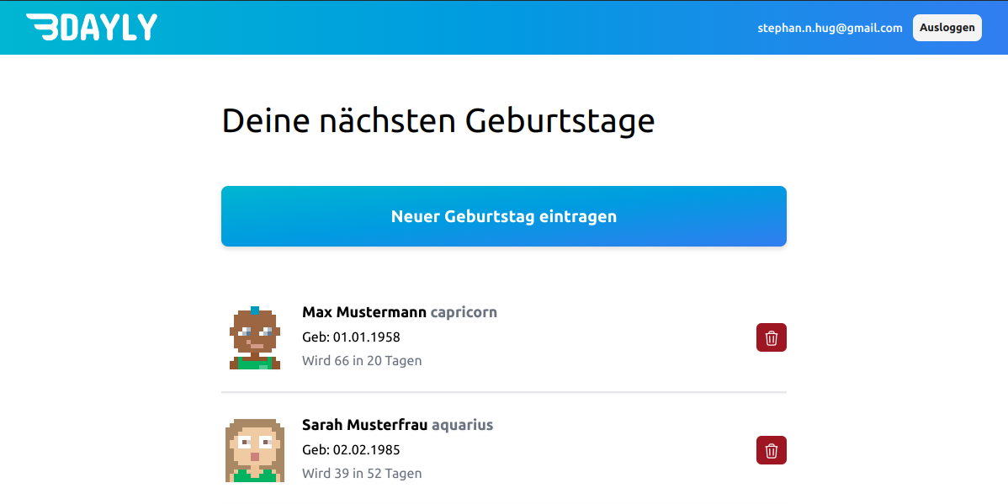Image resolution: width=1008 pixels, height=504 pixels.
Task: Select Sarah Musterfrau's pixel avatar
Action: coord(254,450)
